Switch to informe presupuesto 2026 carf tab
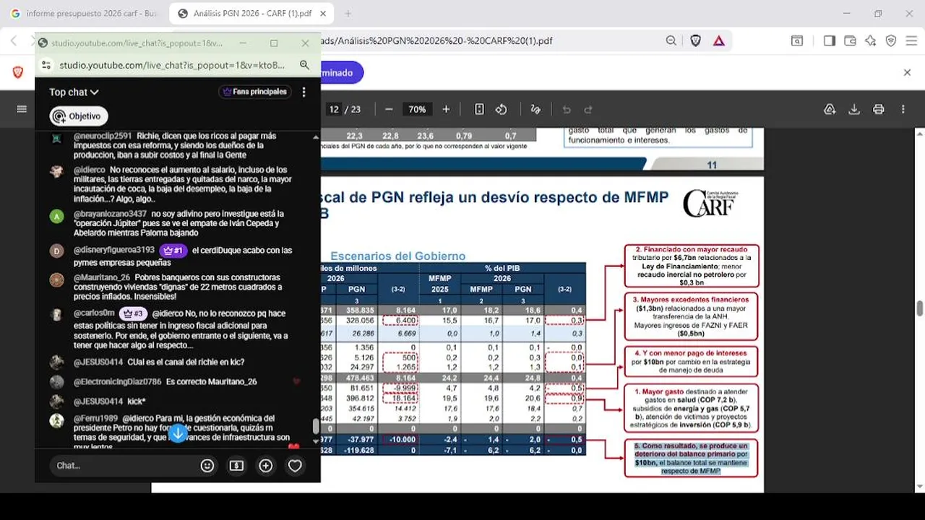This screenshot has width=925, height=520. pyautogui.click(x=85, y=13)
